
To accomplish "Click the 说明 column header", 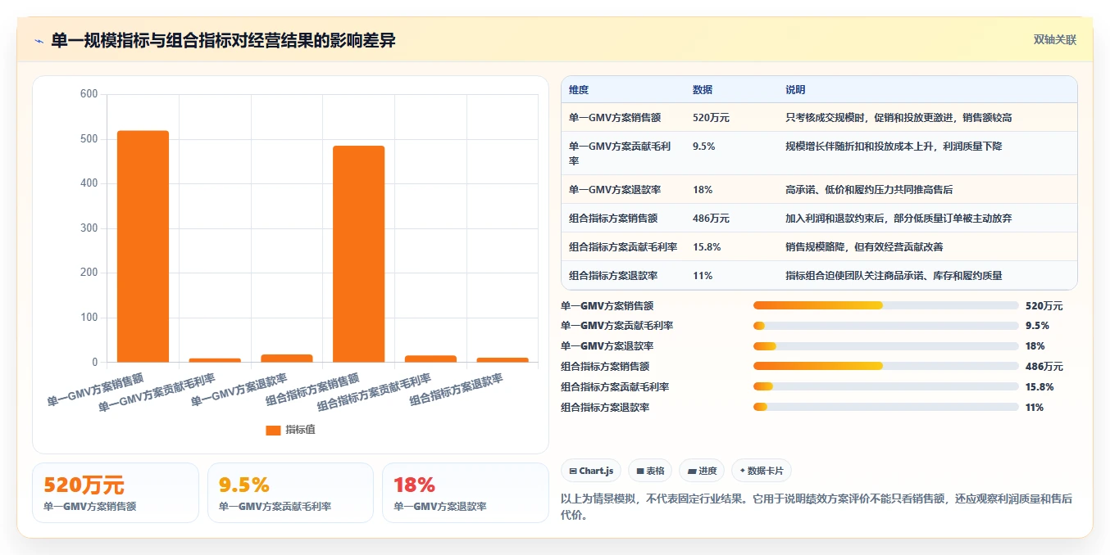I will (795, 90).
